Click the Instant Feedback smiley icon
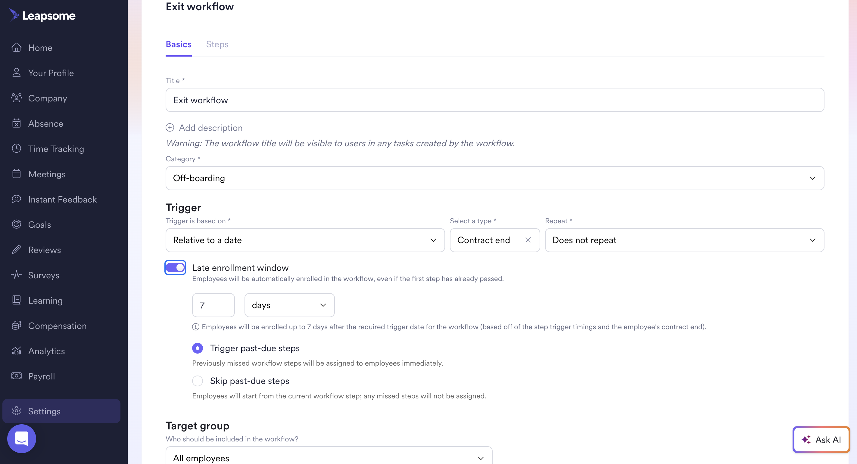The width and height of the screenshot is (857, 464). (16, 199)
